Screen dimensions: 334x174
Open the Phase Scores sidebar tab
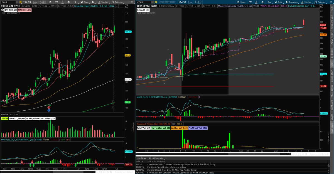331,91
